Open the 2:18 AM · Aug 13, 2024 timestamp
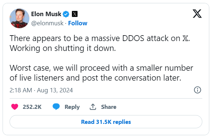Screen dimensions: 217x140 41,91
